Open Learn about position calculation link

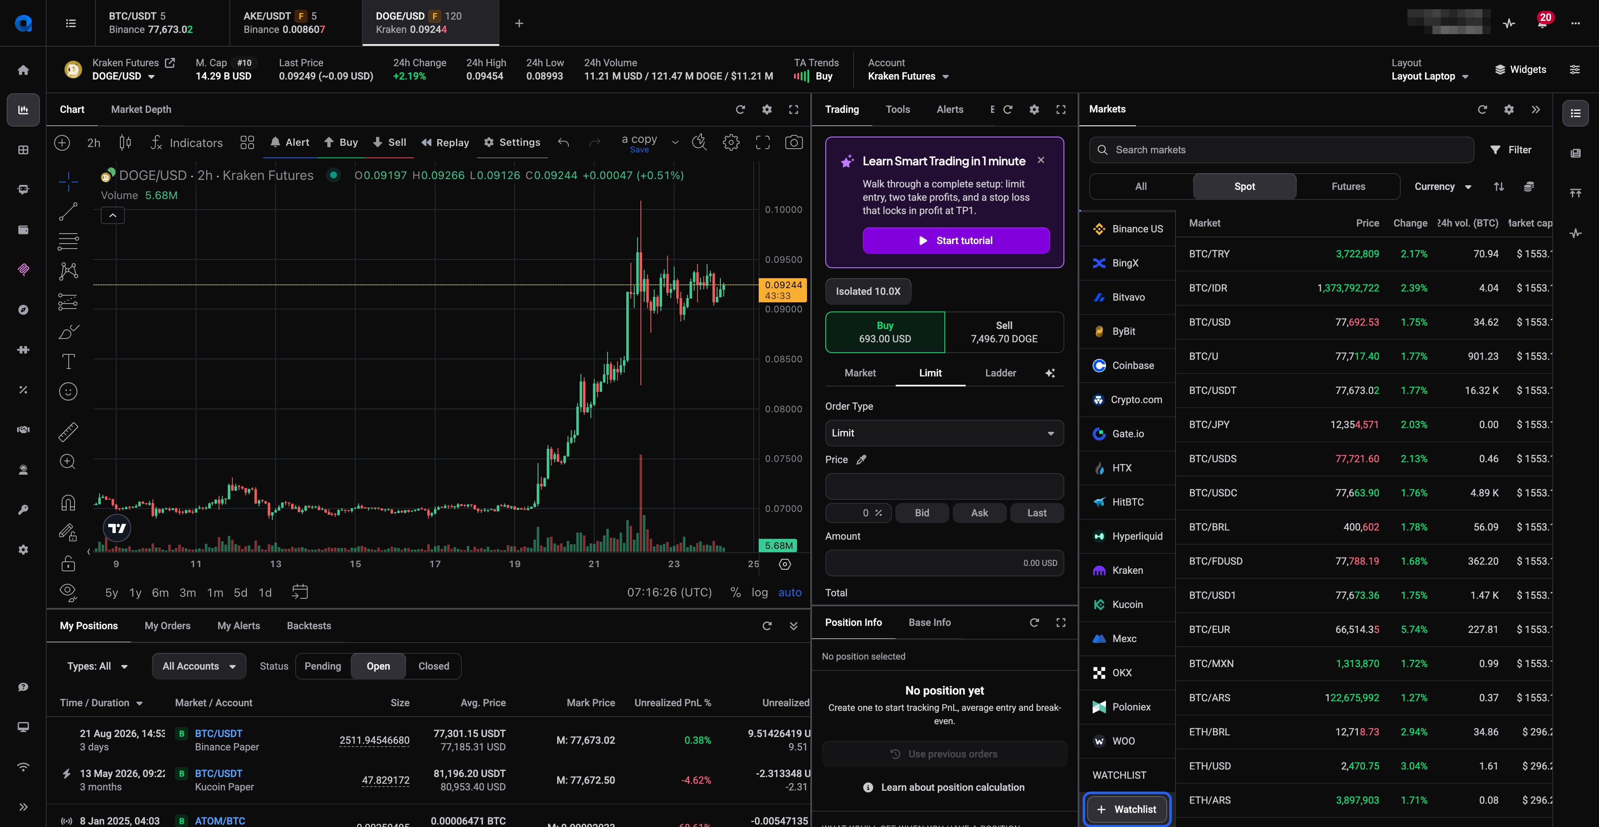tap(944, 787)
